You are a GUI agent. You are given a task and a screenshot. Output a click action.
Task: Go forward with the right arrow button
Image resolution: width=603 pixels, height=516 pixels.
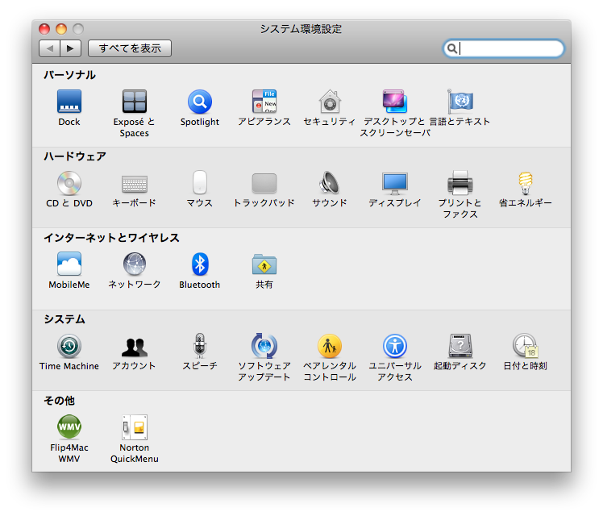pos(70,48)
